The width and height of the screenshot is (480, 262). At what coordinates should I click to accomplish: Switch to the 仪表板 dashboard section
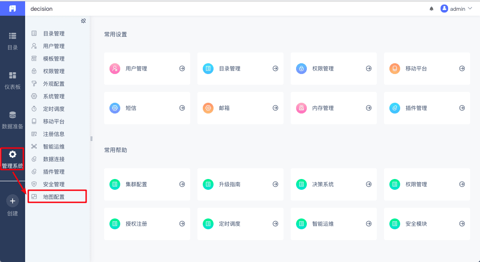click(13, 80)
